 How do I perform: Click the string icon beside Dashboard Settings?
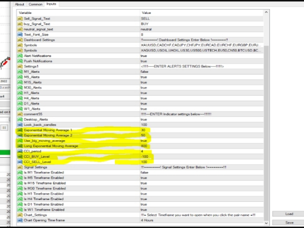(20, 40)
